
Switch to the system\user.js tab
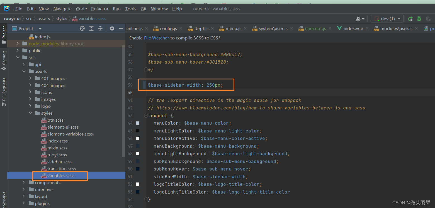[x=273, y=29]
